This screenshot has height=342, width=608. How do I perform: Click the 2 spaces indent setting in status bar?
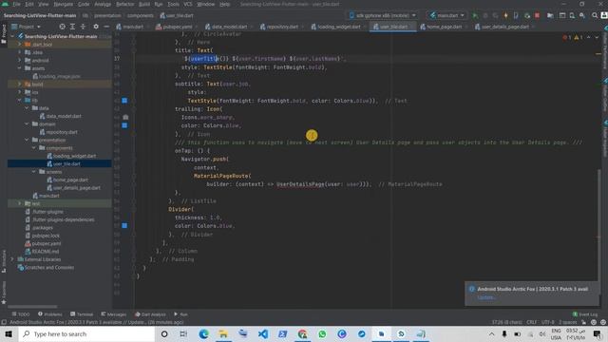(568, 322)
